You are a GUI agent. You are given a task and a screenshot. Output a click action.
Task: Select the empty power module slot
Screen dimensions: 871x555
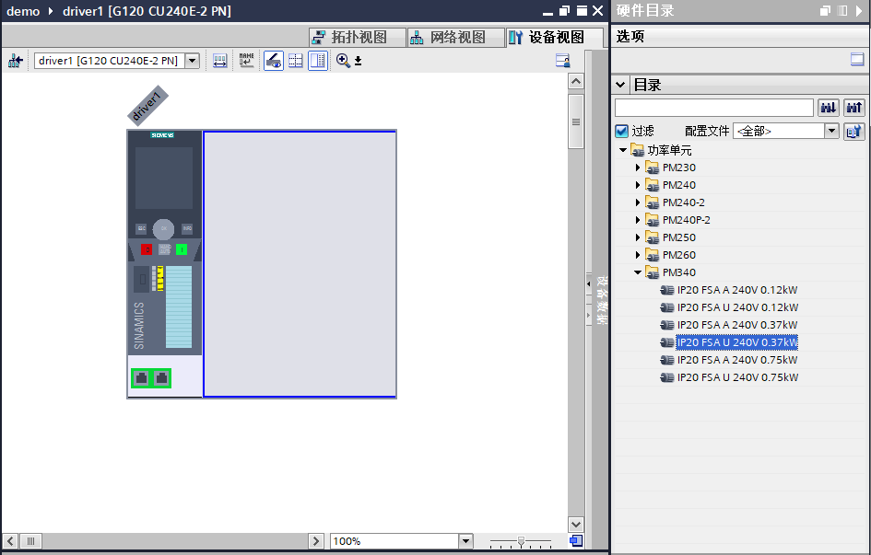(300, 264)
